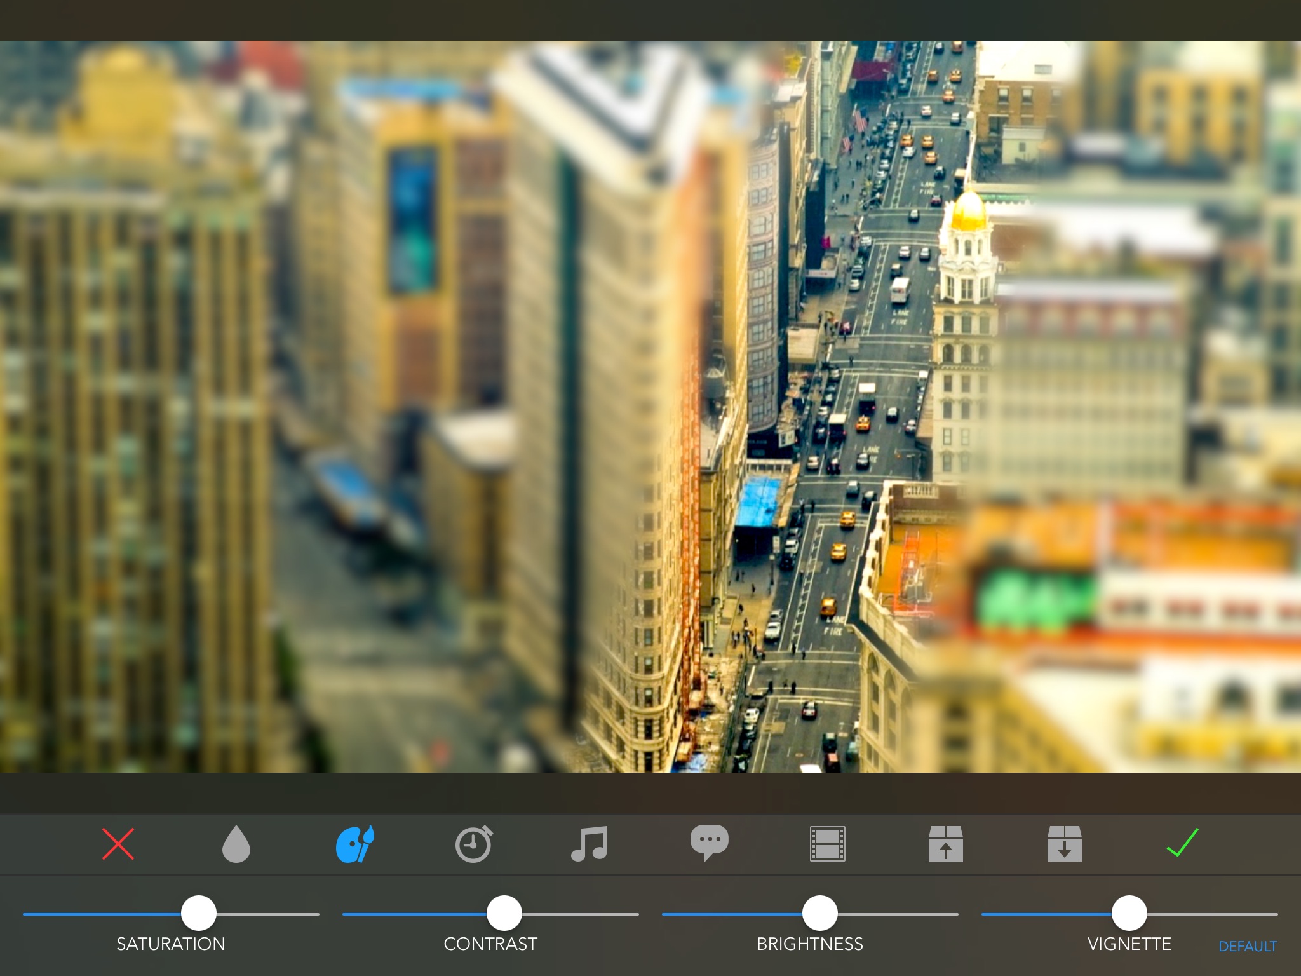Click the Vignette slider knob
Screen dimensions: 1301x976
coord(1129,913)
